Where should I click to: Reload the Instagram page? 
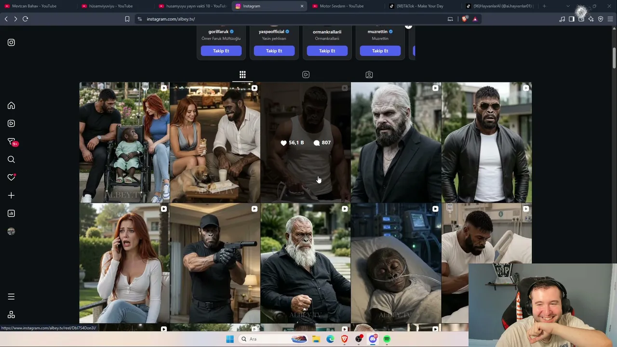point(25,19)
